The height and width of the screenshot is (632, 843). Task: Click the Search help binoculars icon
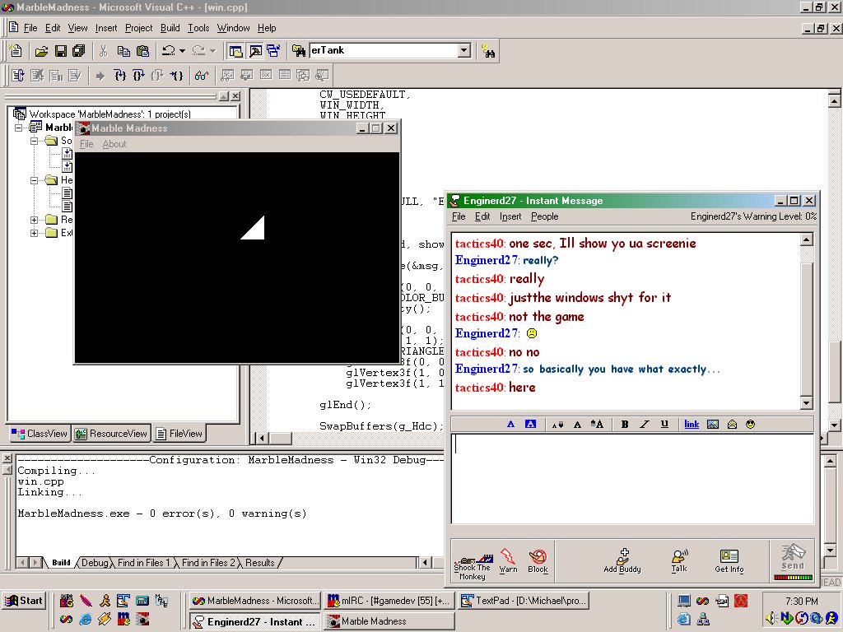click(x=488, y=52)
